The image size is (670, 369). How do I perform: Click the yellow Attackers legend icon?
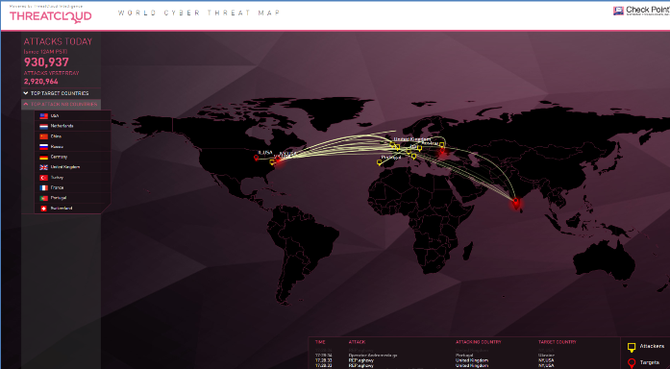632,347
